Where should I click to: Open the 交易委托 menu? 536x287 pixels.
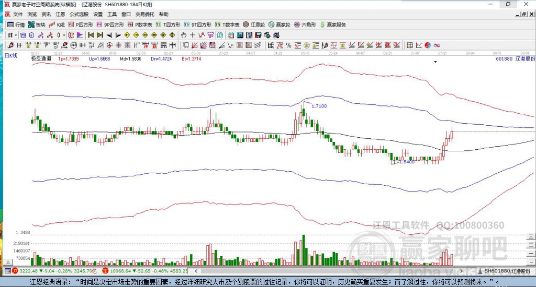pos(145,14)
